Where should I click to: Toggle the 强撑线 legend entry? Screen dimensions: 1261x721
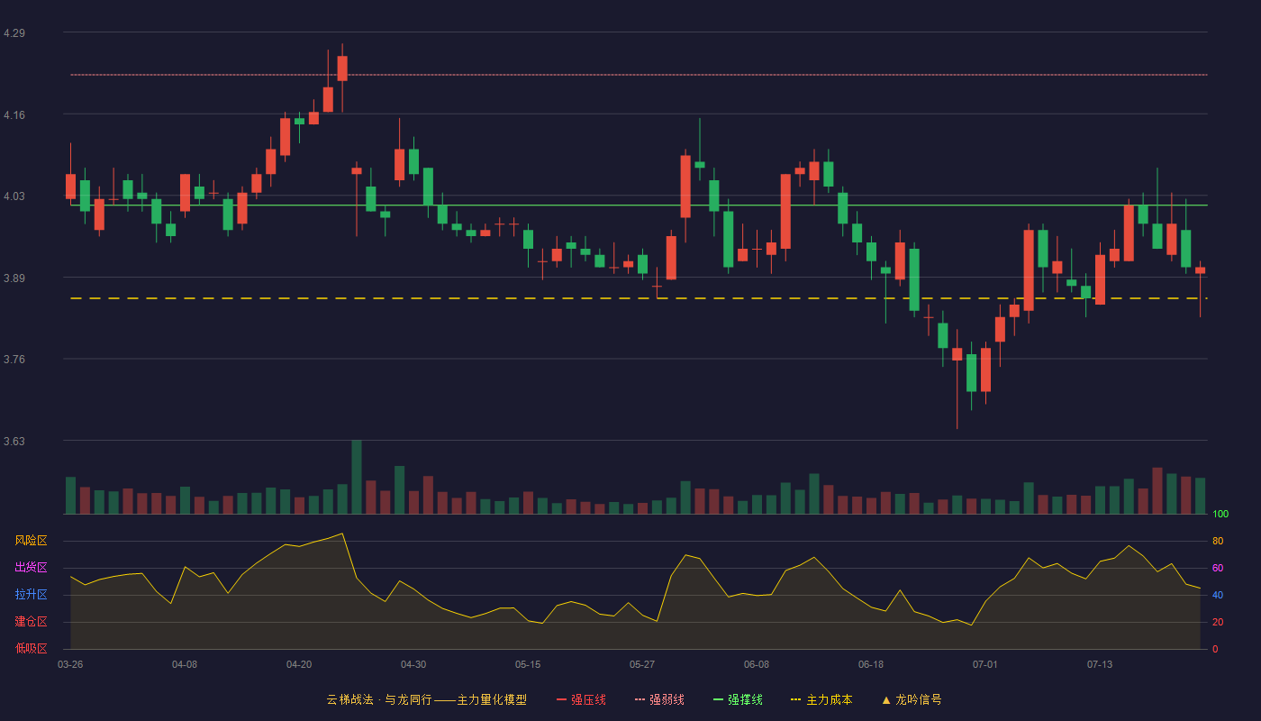[738, 699]
